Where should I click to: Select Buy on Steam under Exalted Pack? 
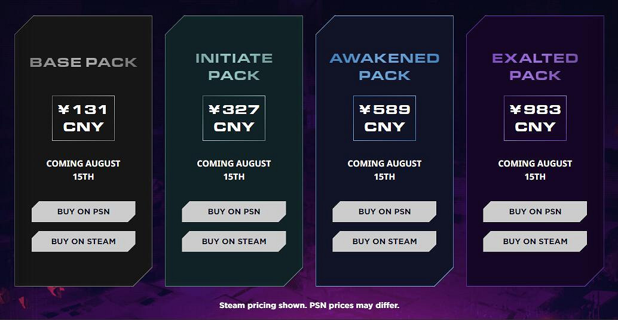[x=536, y=241]
